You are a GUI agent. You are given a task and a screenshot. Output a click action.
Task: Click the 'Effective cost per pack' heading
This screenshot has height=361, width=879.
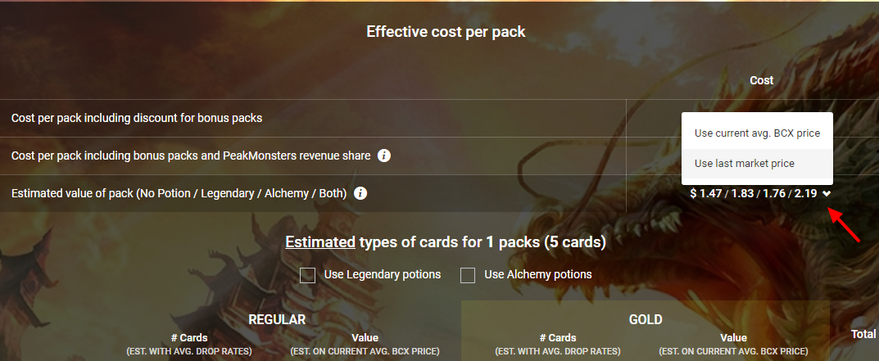tap(446, 33)
